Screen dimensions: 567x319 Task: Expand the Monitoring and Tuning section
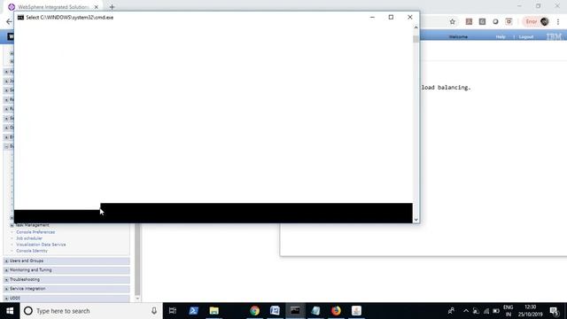(6, 270)
